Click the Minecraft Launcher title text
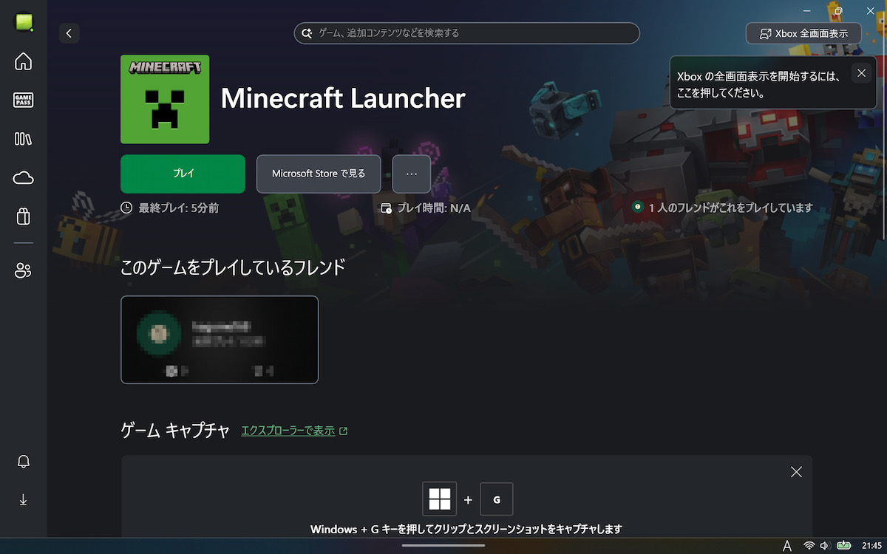The width and height of the screenshot is (887, 554). coord(343,98)
